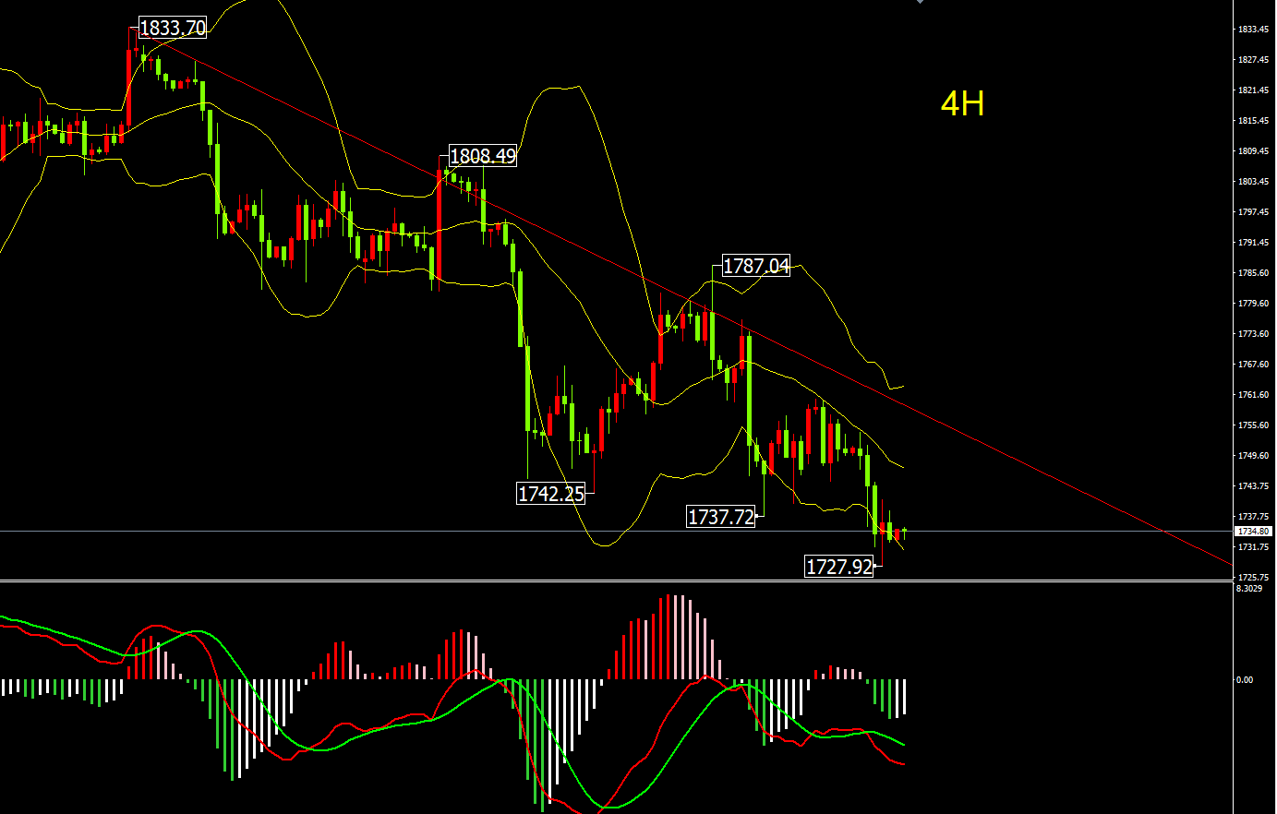Select the 1833.70 high price label

point(173,28)
